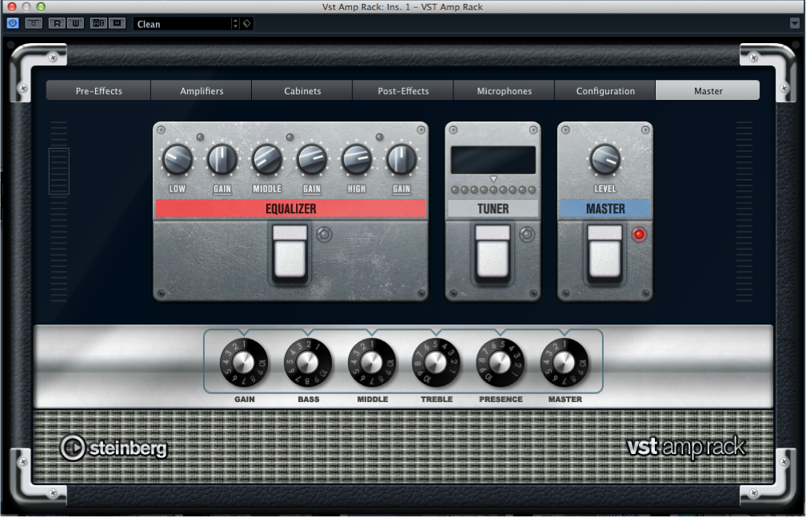Toggle the plugin bypass power icon
The image size is (806, 518).
[11, 23]
